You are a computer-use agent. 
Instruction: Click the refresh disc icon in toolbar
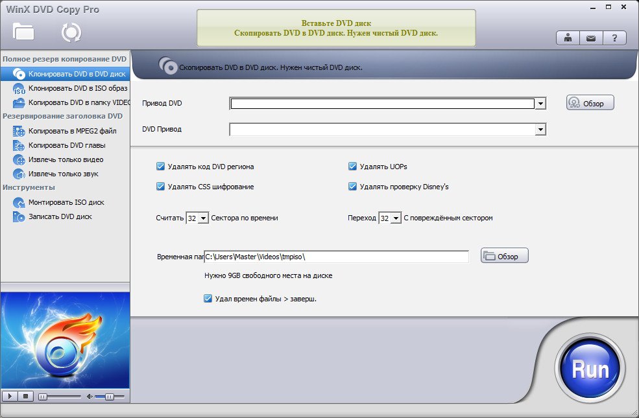(x=71, y=32)
